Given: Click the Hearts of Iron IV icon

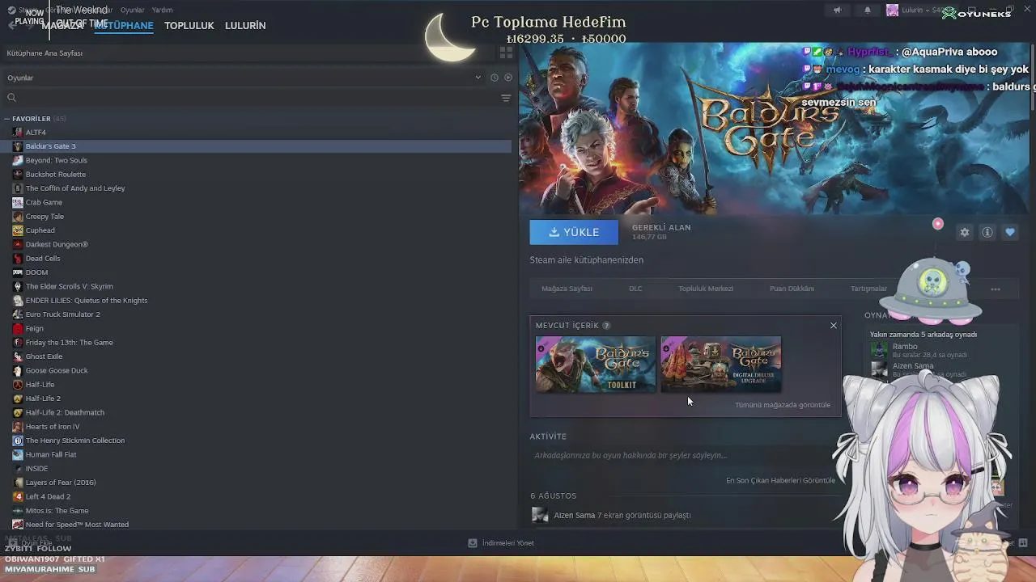Looking at the screenshot, I should [18, 427].
